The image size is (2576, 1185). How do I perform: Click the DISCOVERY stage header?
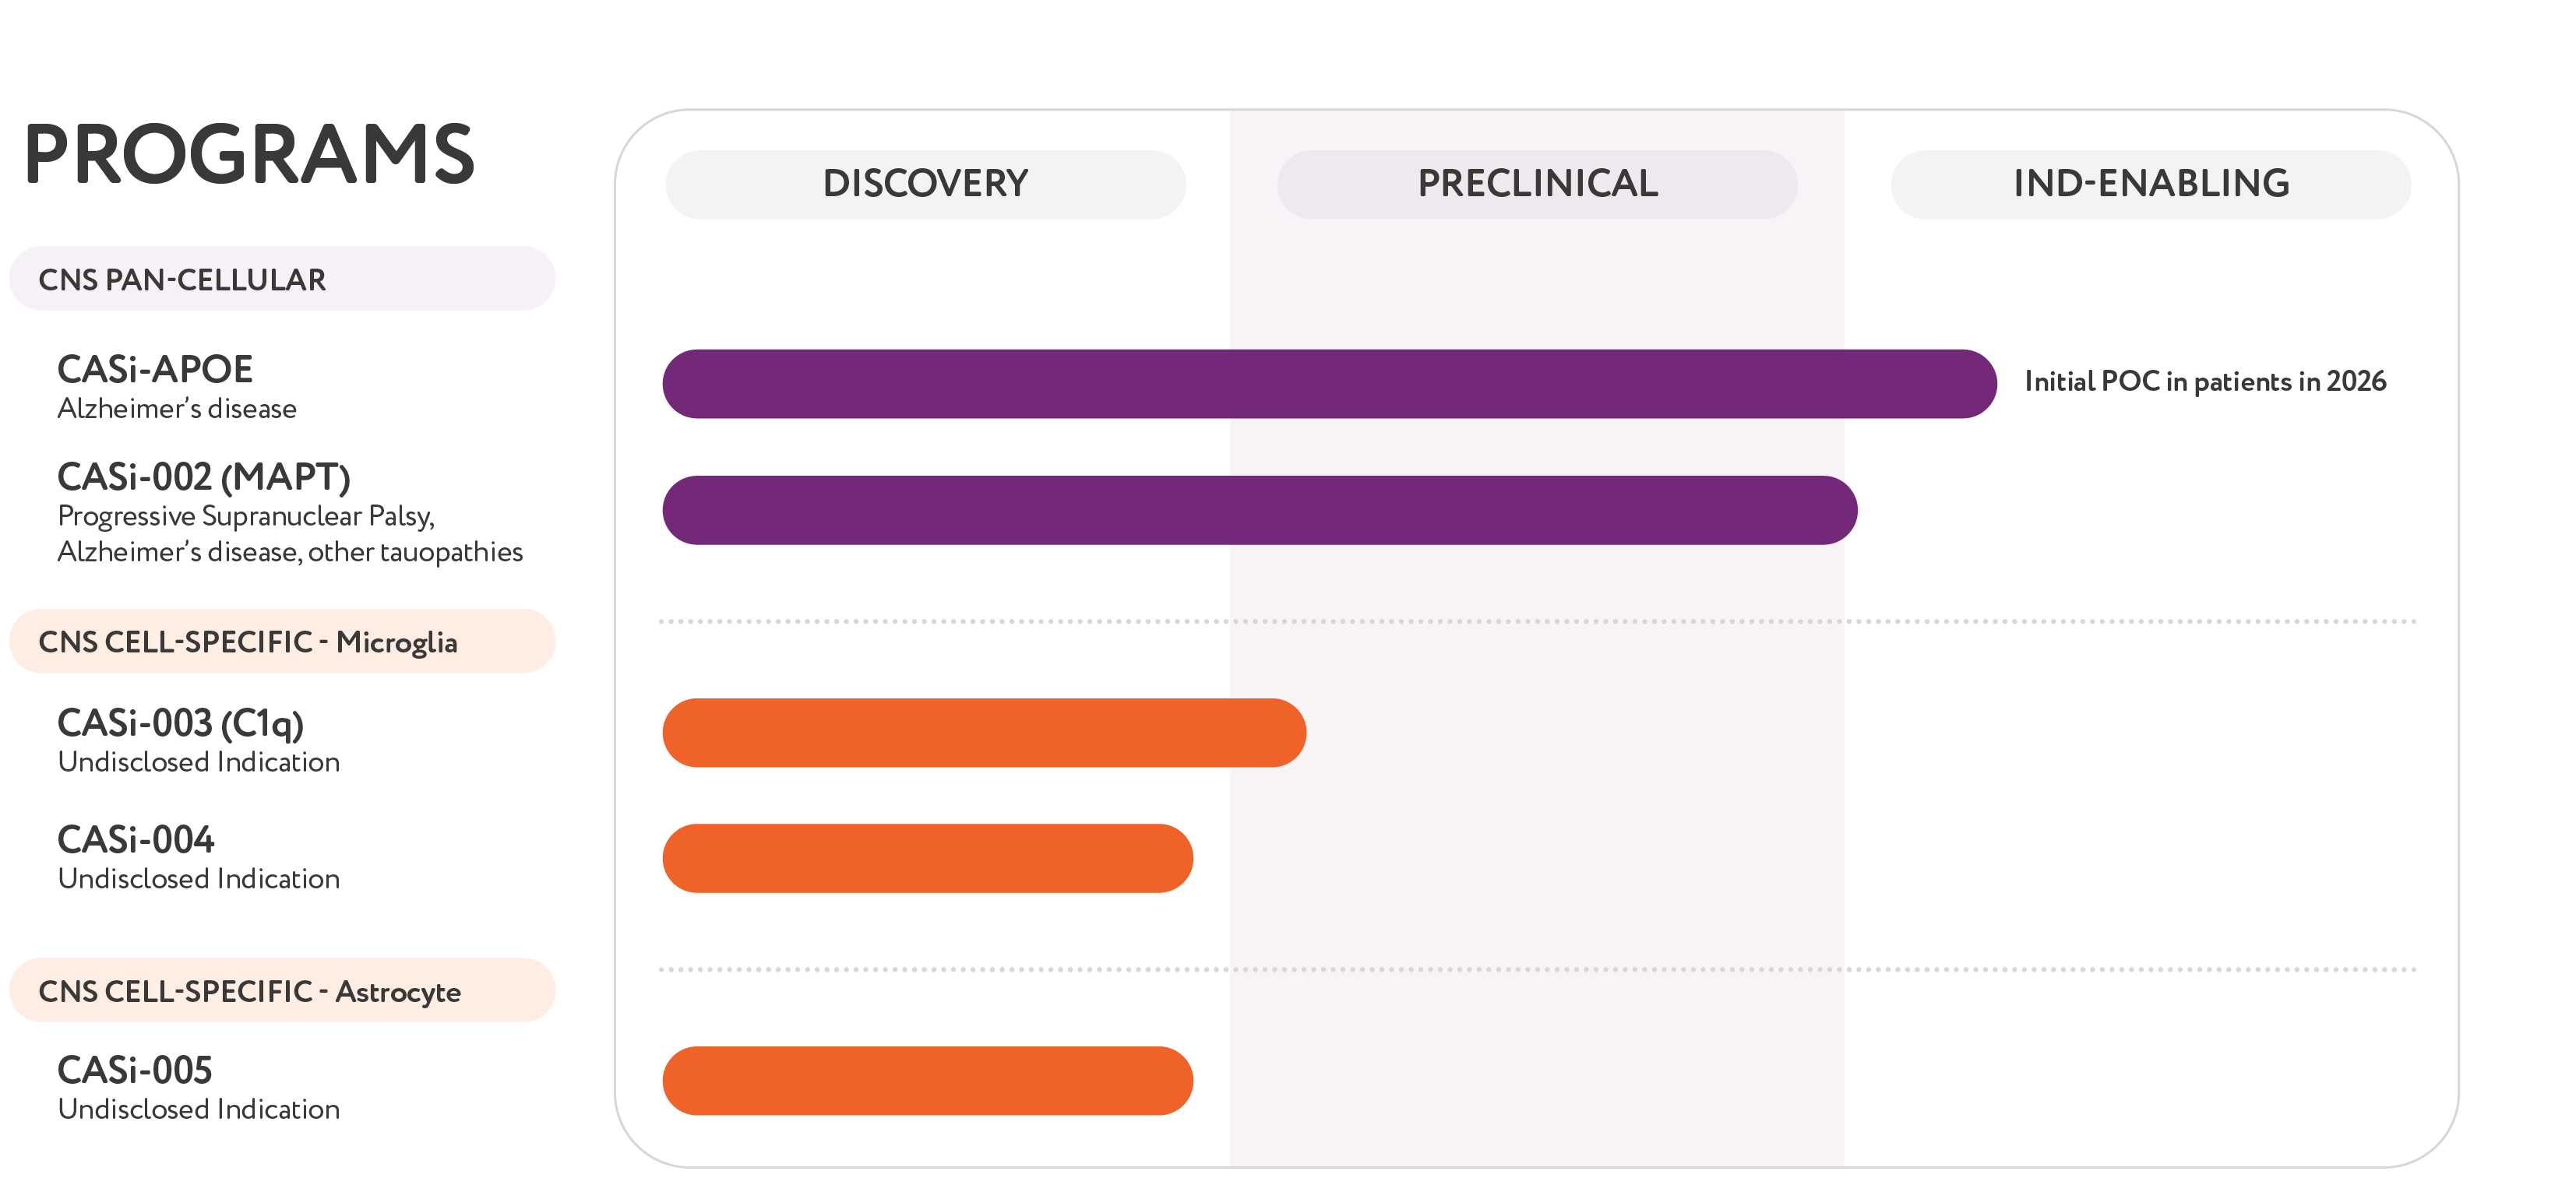[x=925, y=184]
